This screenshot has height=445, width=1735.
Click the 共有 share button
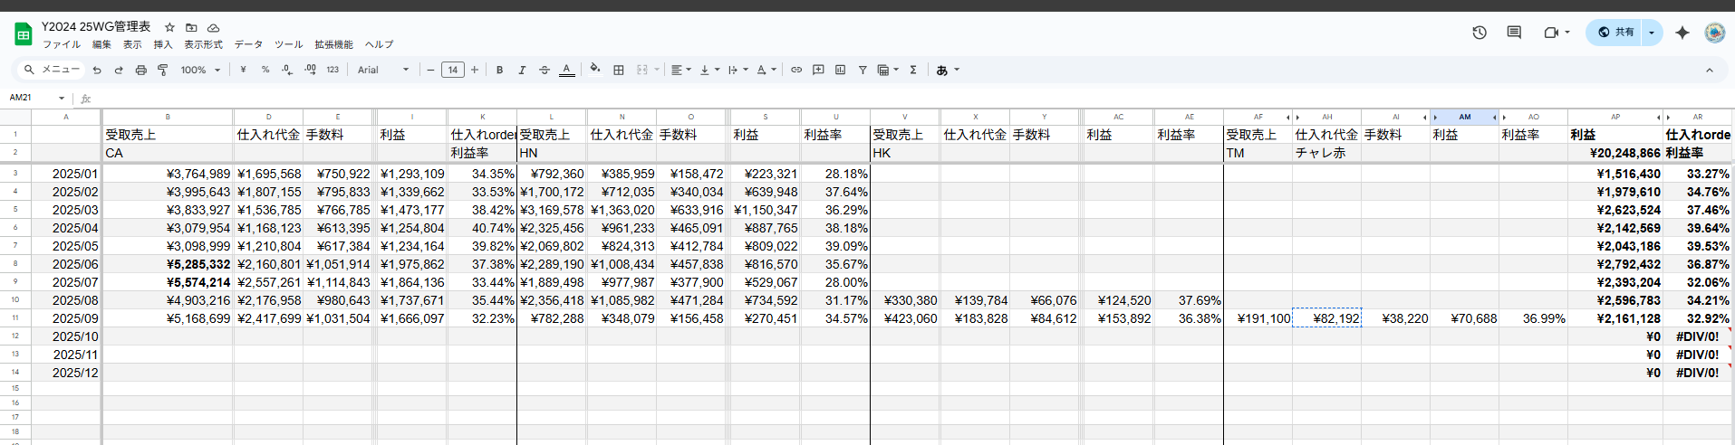click(1615, 33)
